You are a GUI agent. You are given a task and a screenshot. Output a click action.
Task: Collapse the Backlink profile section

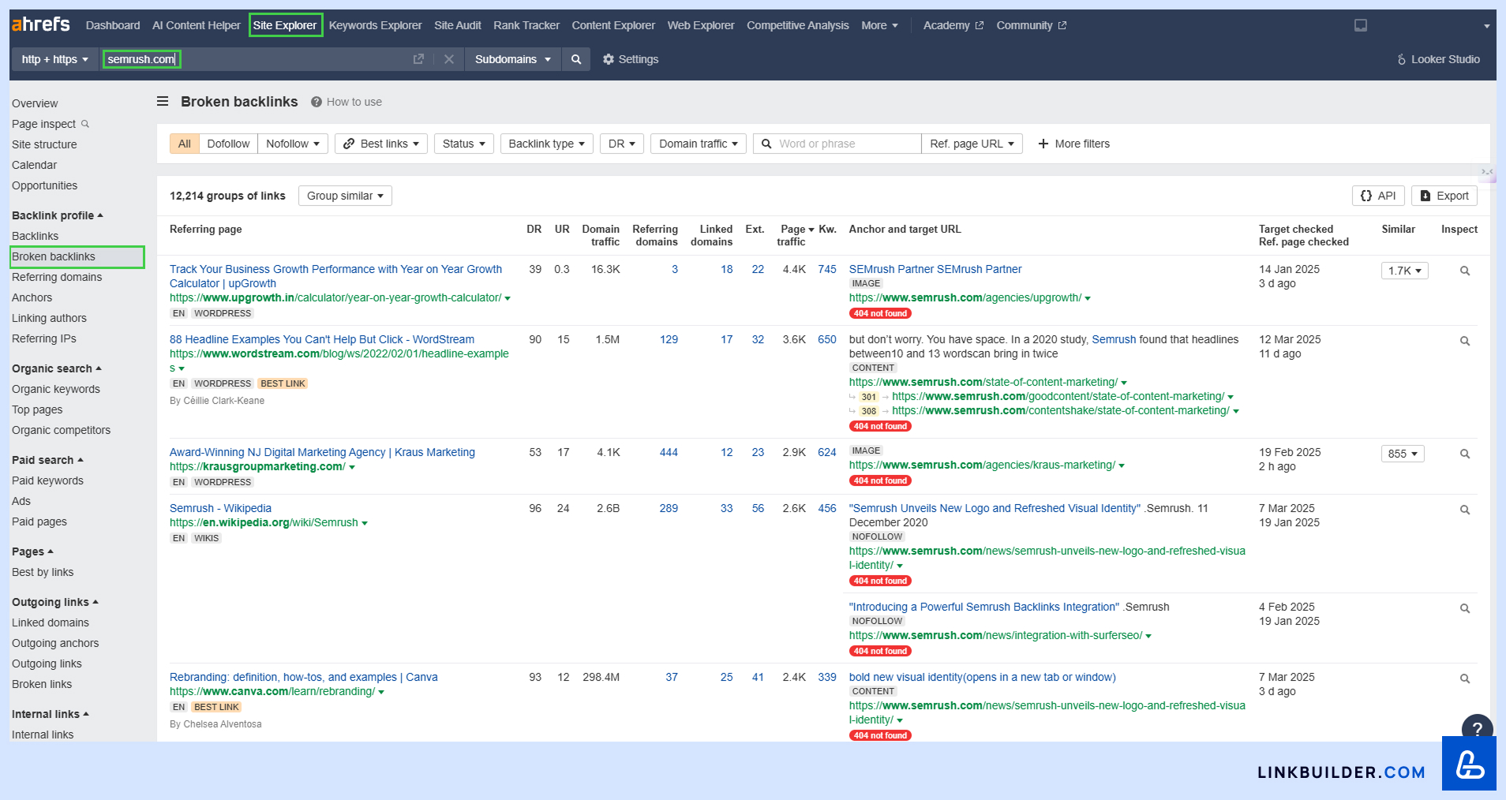[x=58, y=215]
